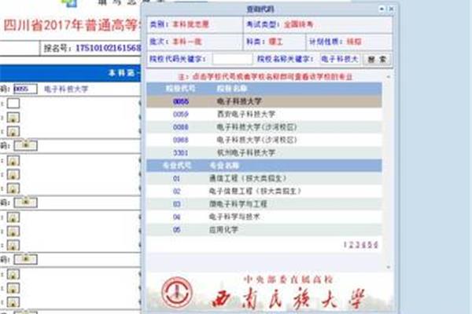This screenshot has width=472, height=314.
Task: Focus the 院校代码关键字 input field
Action: (x=232, y=59)
